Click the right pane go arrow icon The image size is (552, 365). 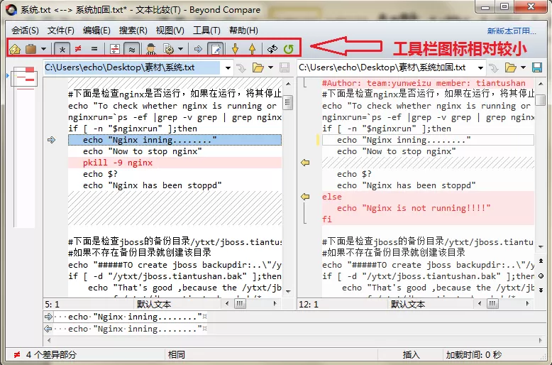pyautogui.click(x=494, y=67)
